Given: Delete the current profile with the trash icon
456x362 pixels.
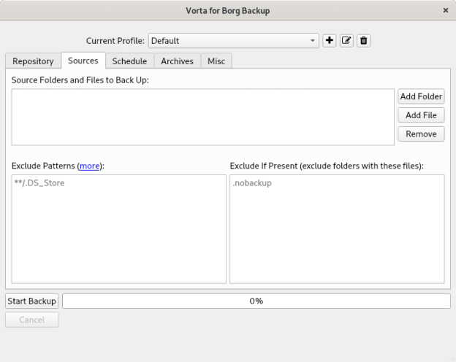Looking at the screenshot, I should pos(363,41).
